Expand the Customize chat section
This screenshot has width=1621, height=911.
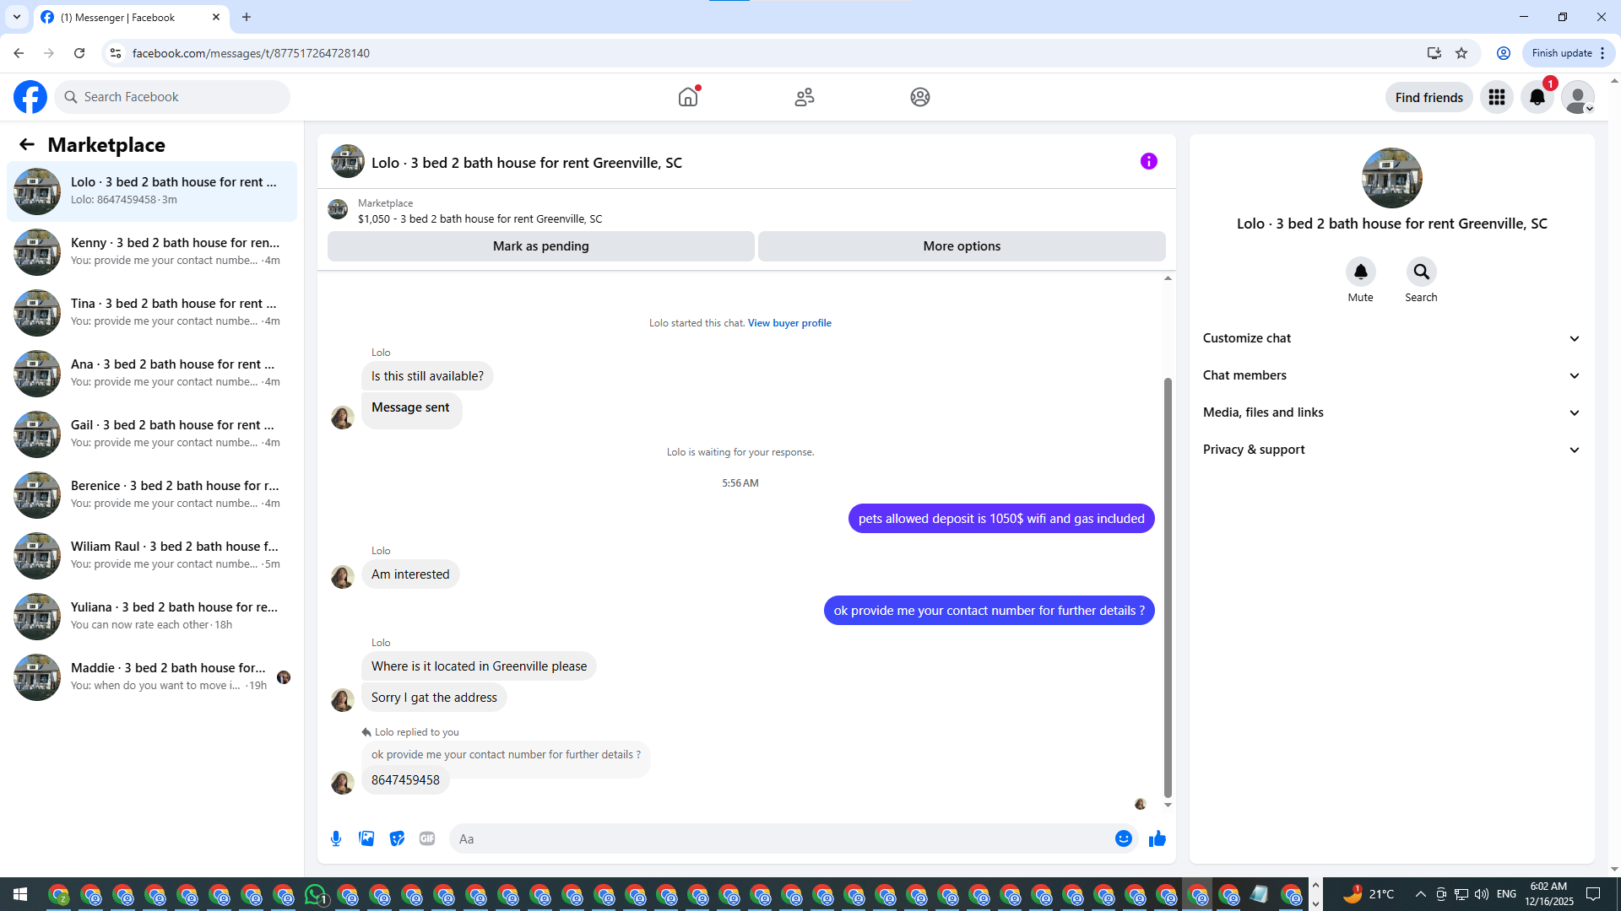click(x=1391, y=338)
